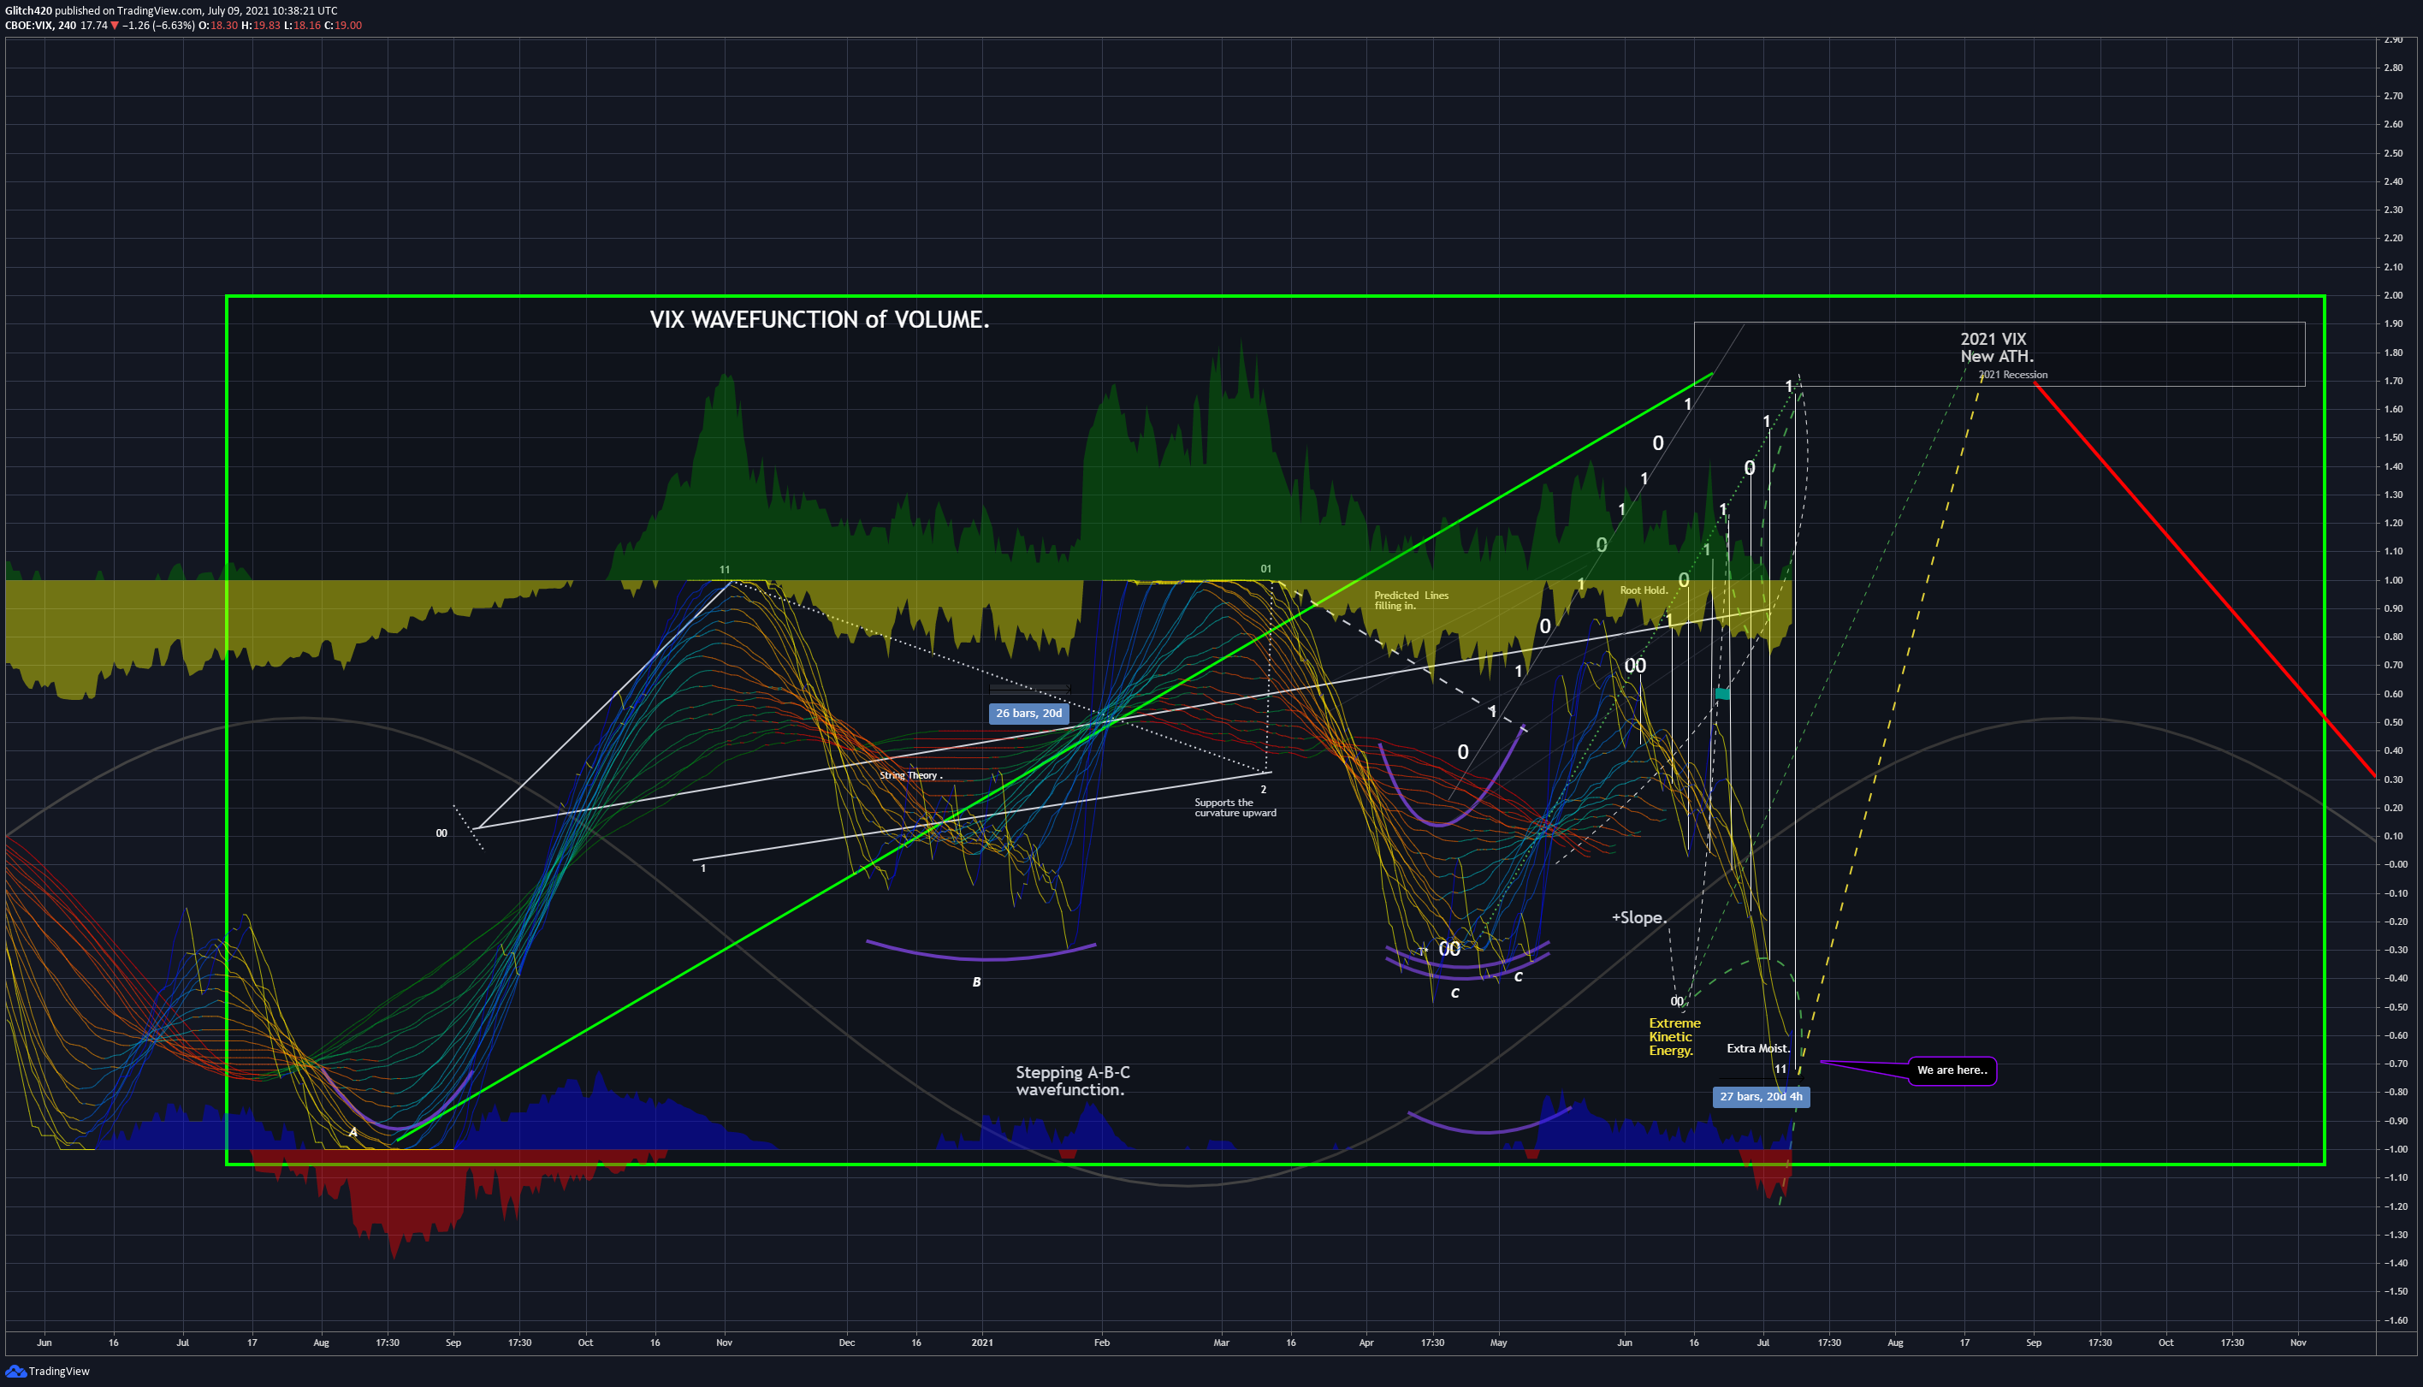Click the wave label 'B'
Image resolution: width=2423 pixels, height=1387 pixels.
click(x=976, y=982)
